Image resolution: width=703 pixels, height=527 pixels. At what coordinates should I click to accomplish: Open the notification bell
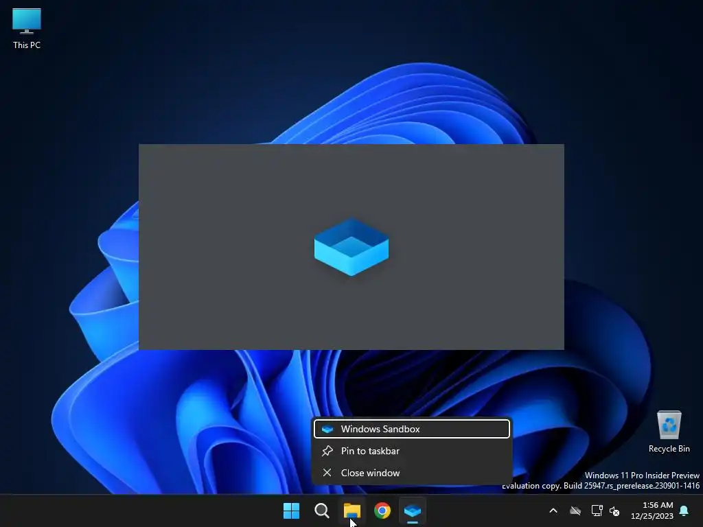pos(684,511)
